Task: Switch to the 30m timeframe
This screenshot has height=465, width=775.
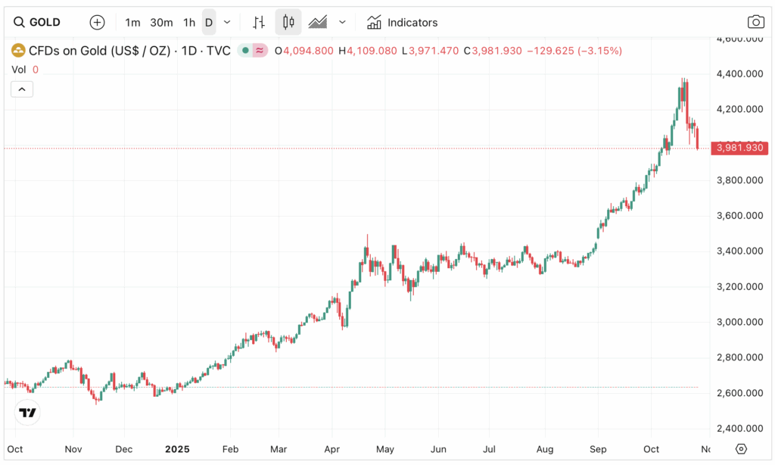Action: point(161,22)
